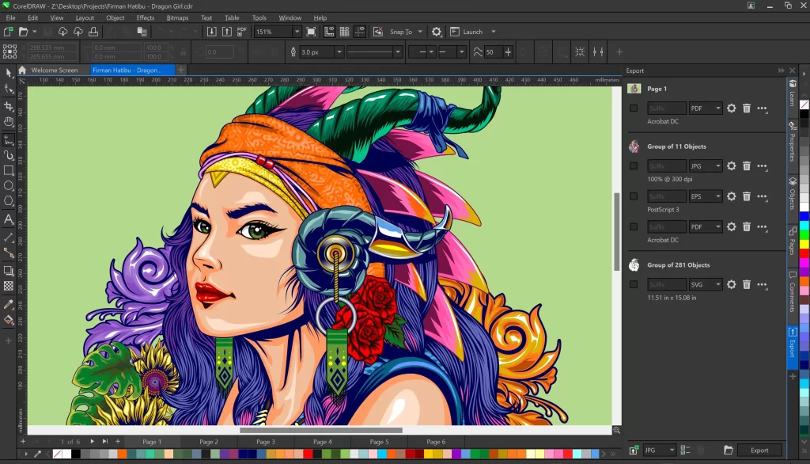Click the export folder location icon

(x=729, y=450)
